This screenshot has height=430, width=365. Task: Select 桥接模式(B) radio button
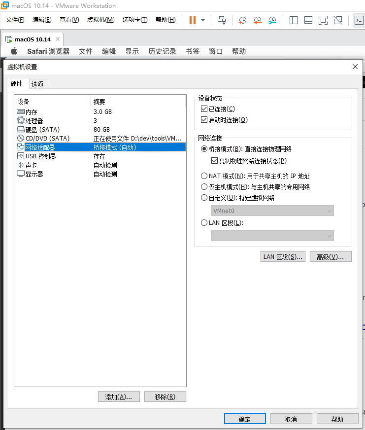pos(204,149)
